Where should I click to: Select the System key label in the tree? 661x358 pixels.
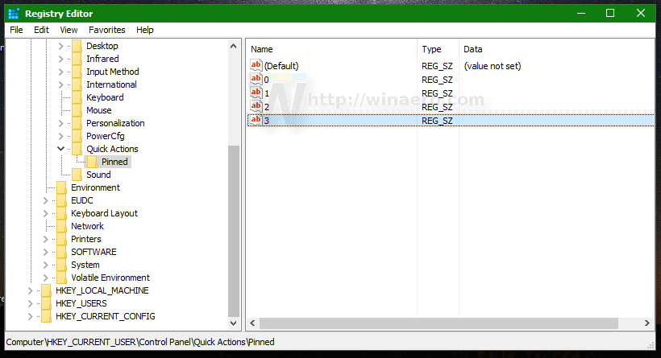click(85, 265)
